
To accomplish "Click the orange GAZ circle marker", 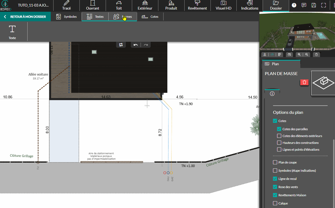I will pyautogui.click(x=171, y=173).
